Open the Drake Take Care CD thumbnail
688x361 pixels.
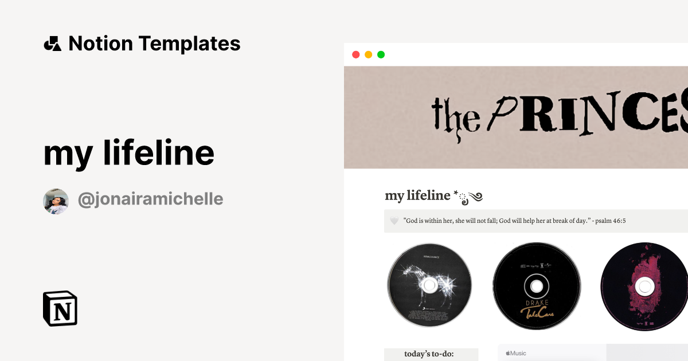click(537, 285)
